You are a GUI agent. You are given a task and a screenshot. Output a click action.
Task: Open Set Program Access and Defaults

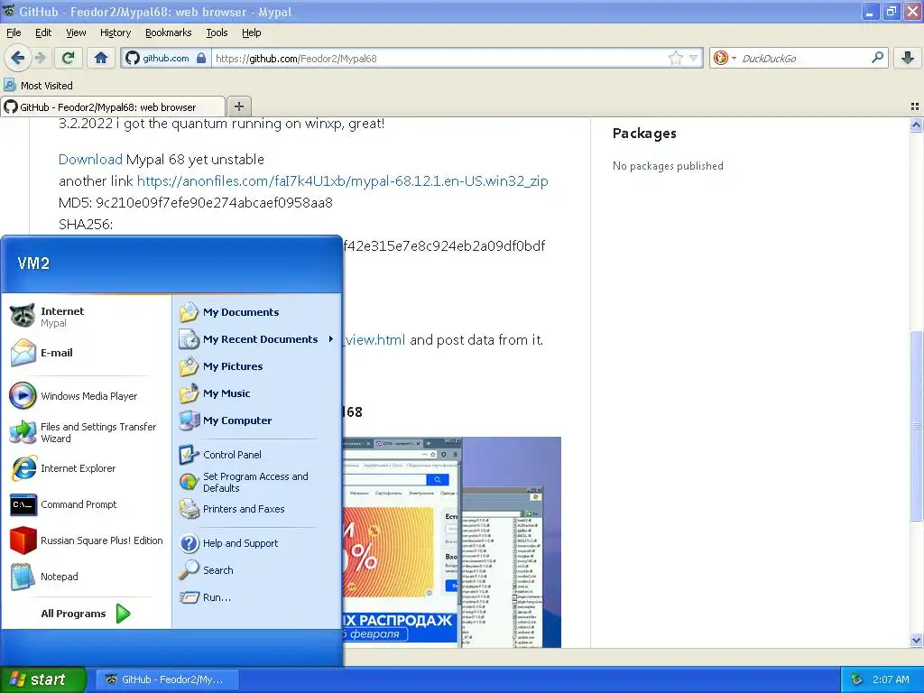click(257, 482)
